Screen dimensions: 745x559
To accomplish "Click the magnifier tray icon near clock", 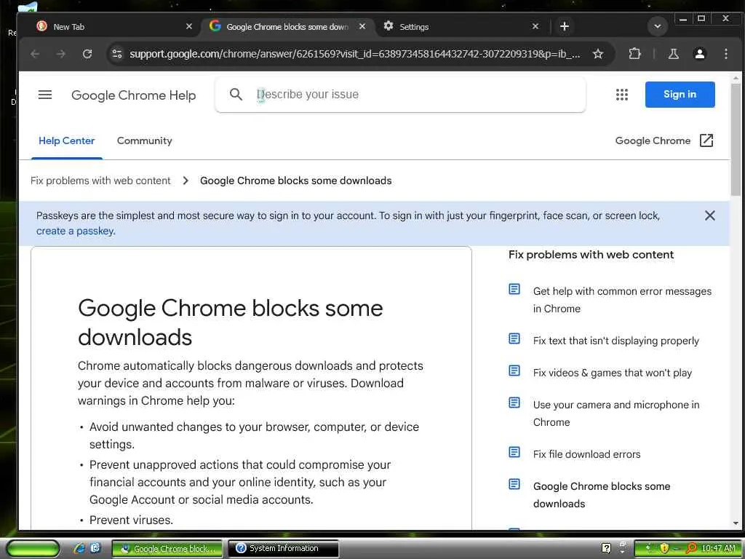I will (691, 548).
